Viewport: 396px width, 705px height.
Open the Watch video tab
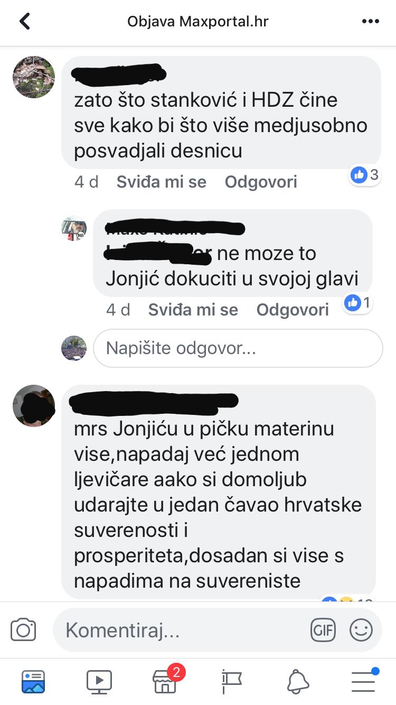[99, 682]
